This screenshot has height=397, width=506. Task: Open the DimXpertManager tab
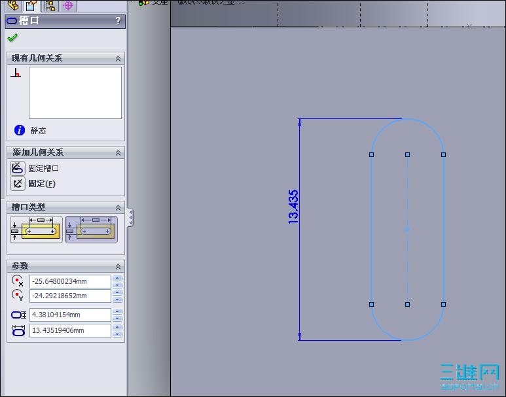click(68, 5)
